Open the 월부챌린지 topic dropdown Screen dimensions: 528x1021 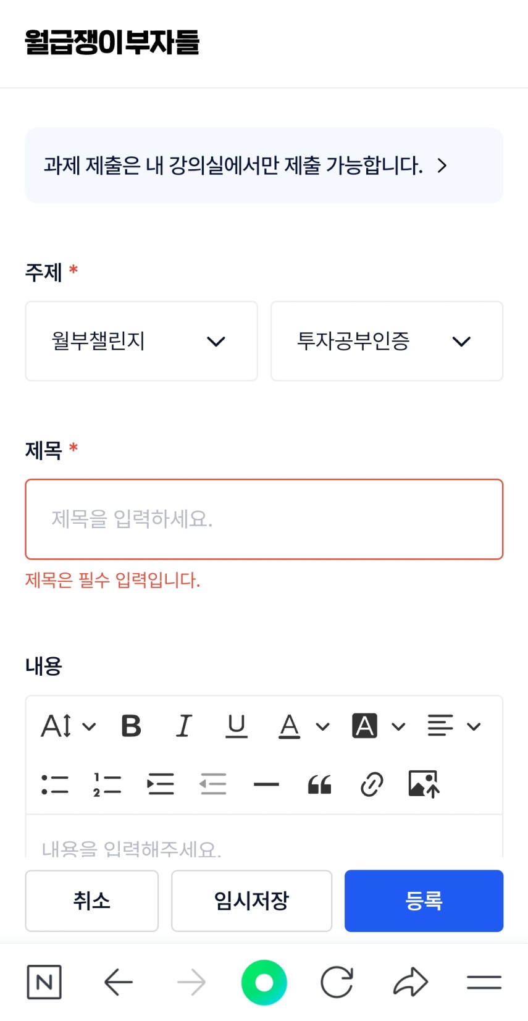141,341
